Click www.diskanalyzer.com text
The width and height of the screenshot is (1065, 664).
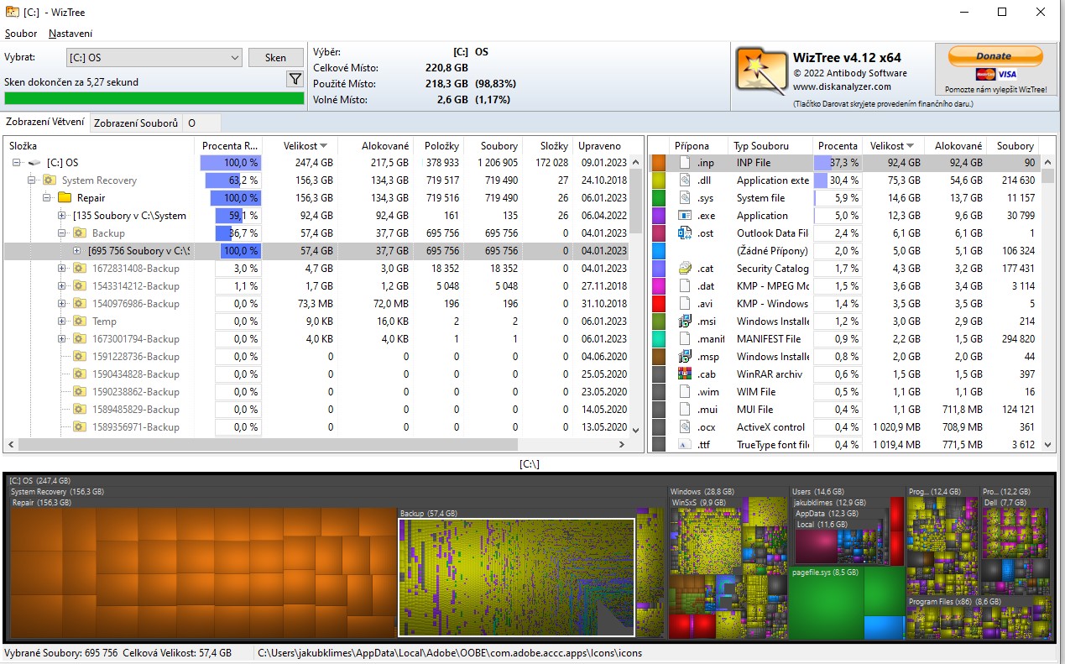coord(842,86)
